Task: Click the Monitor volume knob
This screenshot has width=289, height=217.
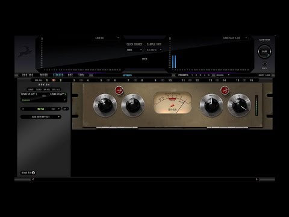Action: [264, 51]
